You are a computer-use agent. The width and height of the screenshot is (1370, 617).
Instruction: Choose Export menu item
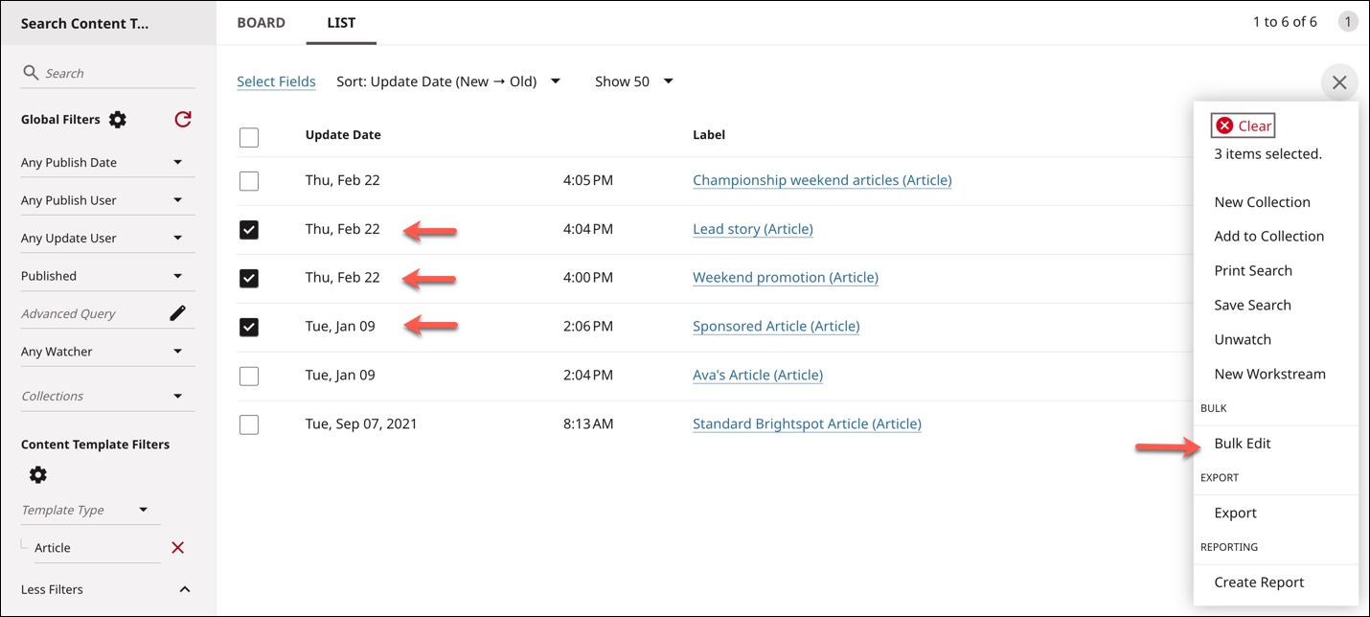pos(1235,514)
